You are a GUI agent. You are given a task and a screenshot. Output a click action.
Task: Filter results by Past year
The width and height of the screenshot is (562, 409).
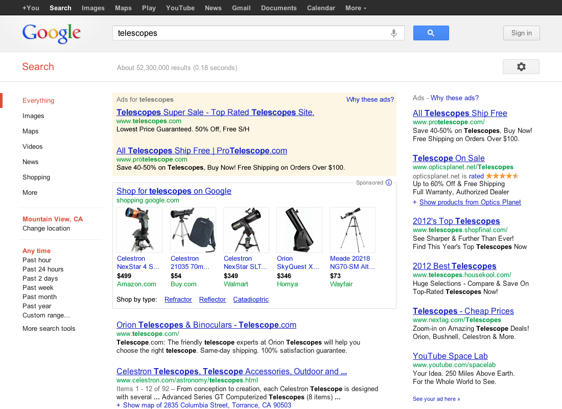click(x=37, y=306)
